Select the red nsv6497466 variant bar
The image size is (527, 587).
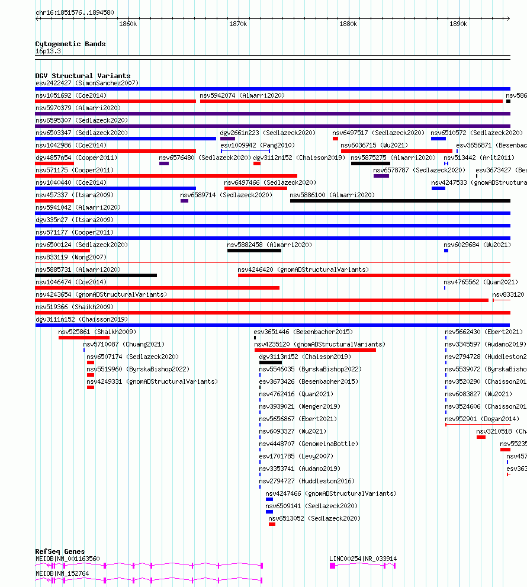[x=256, y=188]
